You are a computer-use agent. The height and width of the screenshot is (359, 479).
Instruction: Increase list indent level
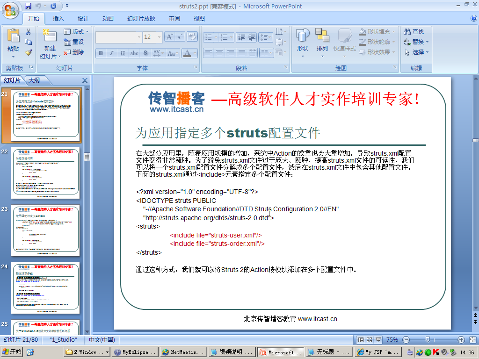coord(252,37)
